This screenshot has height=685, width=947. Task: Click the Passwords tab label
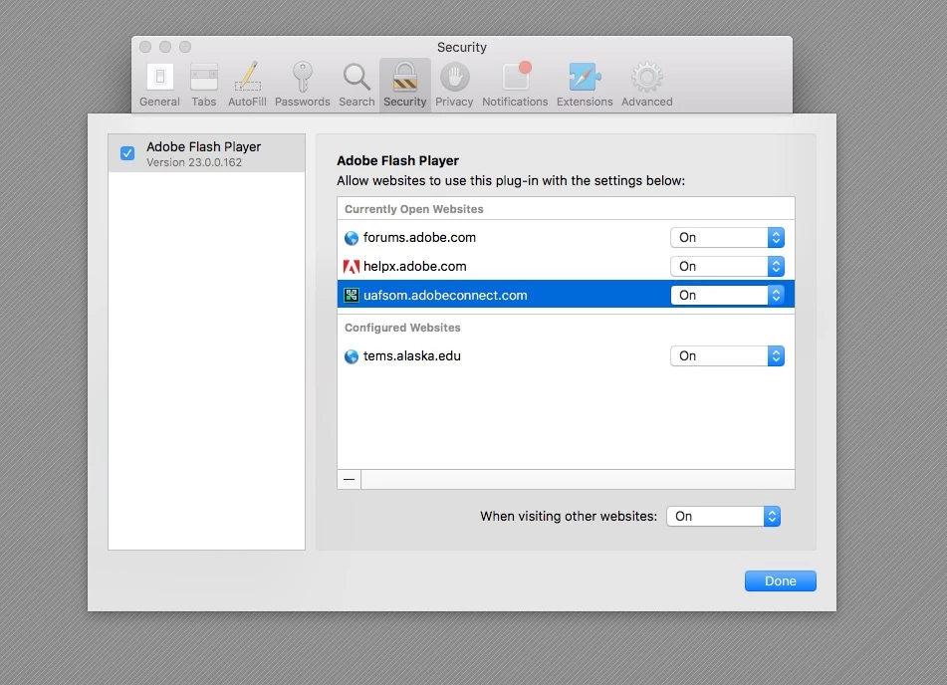302,102
